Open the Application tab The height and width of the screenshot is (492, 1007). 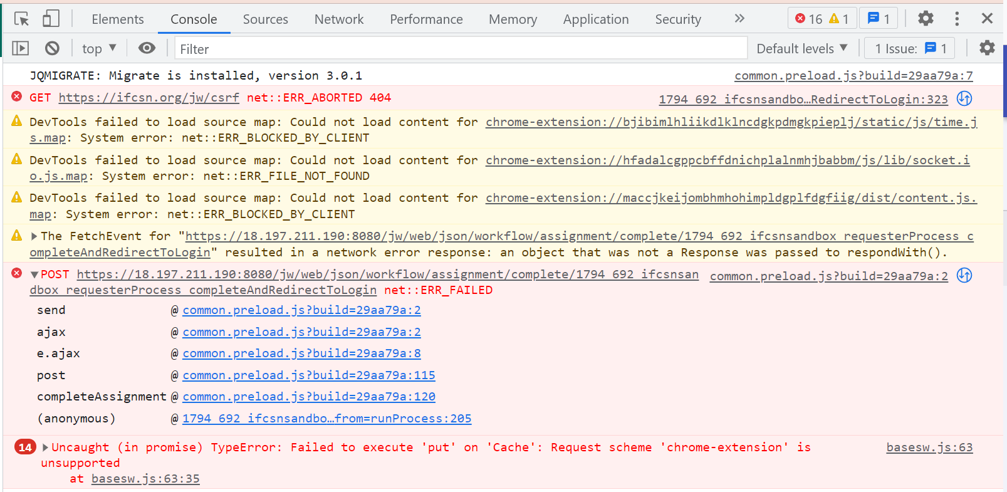coord(596,19)
